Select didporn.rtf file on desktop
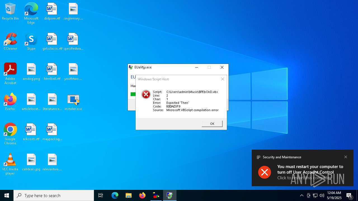Screen dimensions: 358x201 pyautogui.click(x=52, y=12)
